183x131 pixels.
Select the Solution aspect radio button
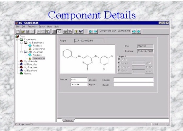[119, 67]
